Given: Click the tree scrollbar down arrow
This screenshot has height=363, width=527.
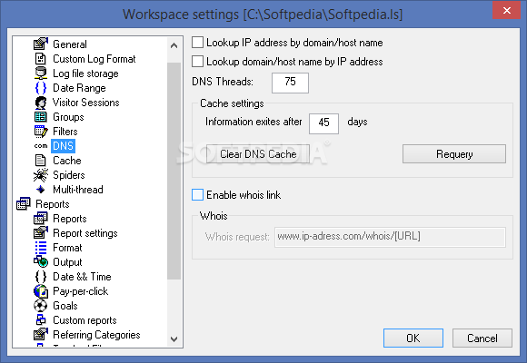Looking at the screenshot, I should click(174, 338).
